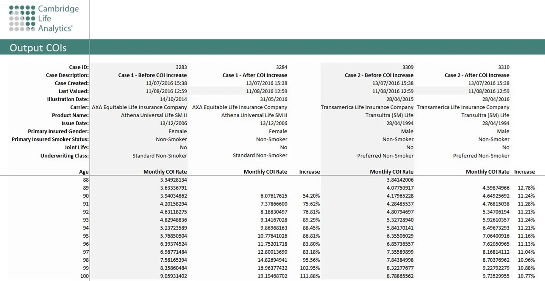The image size is (545, 281).
Task: Select illustration date 28/04/2016
Action: pos(496,99)
